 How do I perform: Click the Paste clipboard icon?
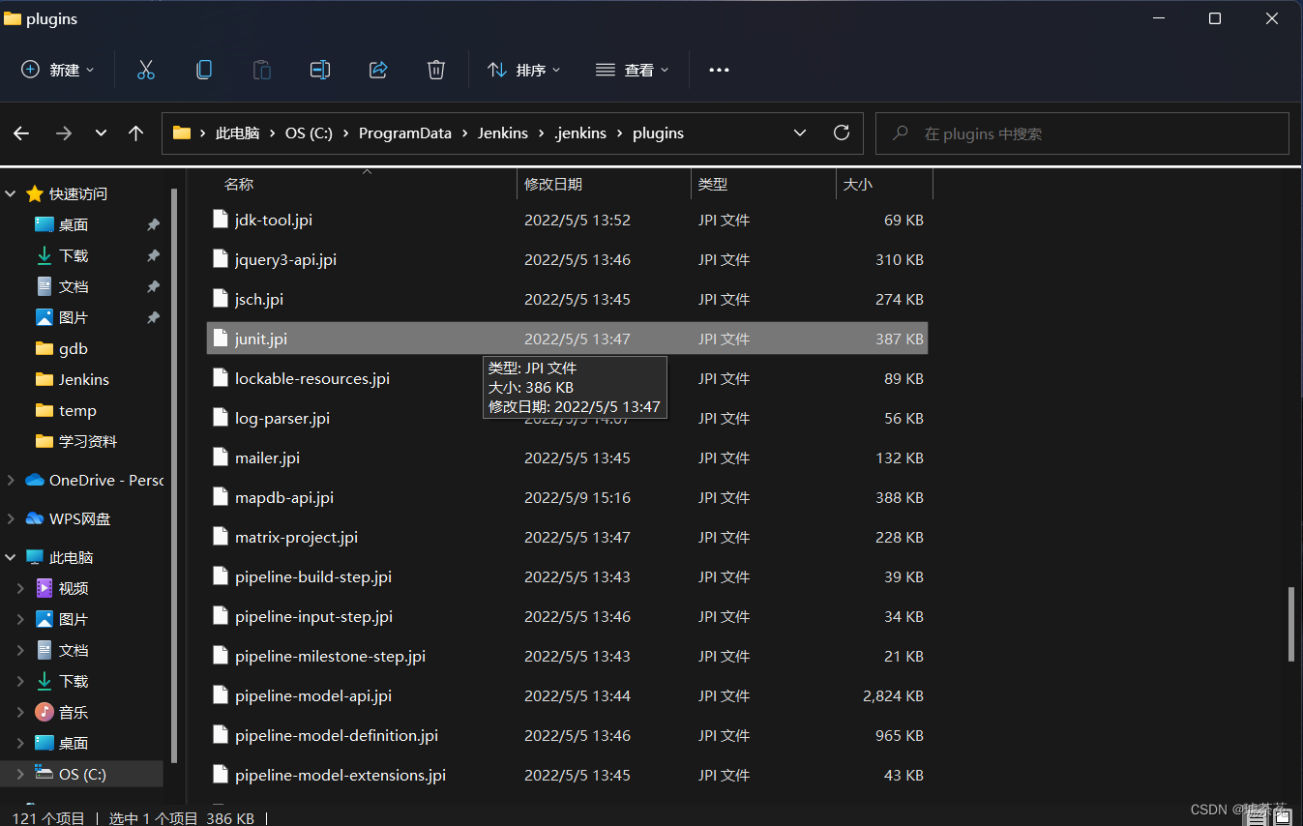tap(262, 70)
